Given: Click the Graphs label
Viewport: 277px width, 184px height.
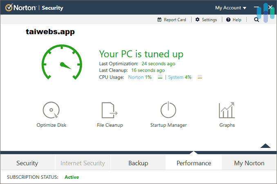Looking at the screenshot, I should 227,125.
